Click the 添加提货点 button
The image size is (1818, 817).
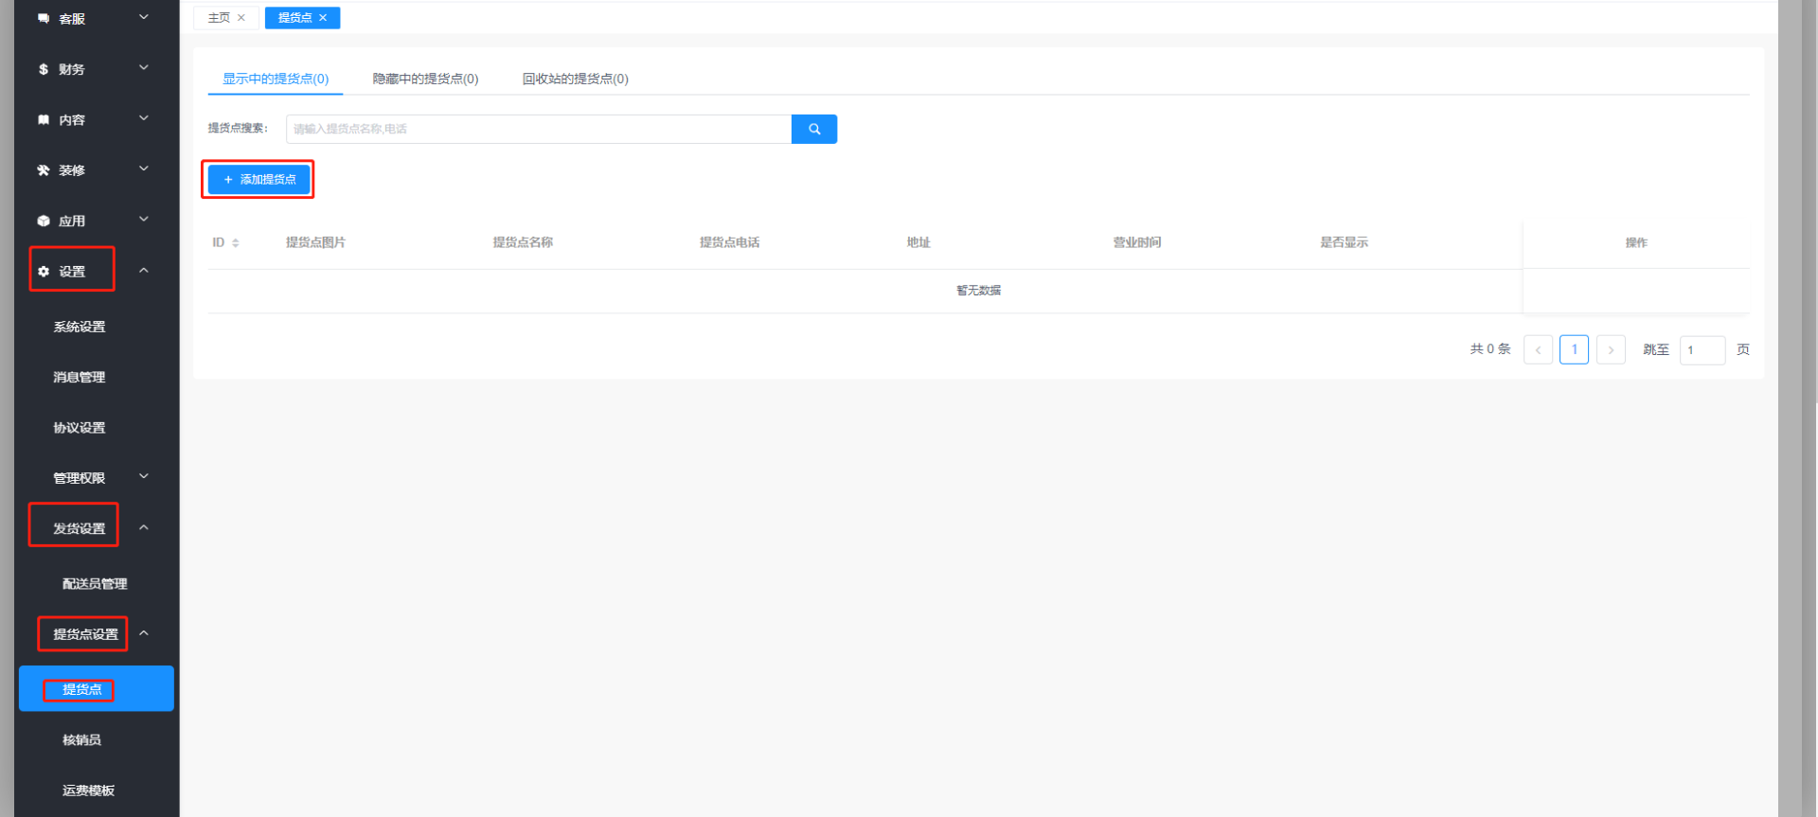(x=259, y=179)
